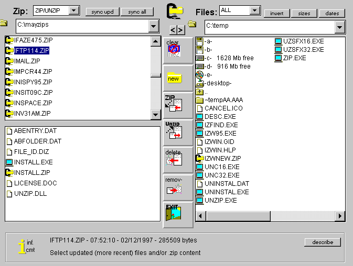Click the 'describe' button
The height and width of the screenshot is (266, 353).
click(322, 242)
